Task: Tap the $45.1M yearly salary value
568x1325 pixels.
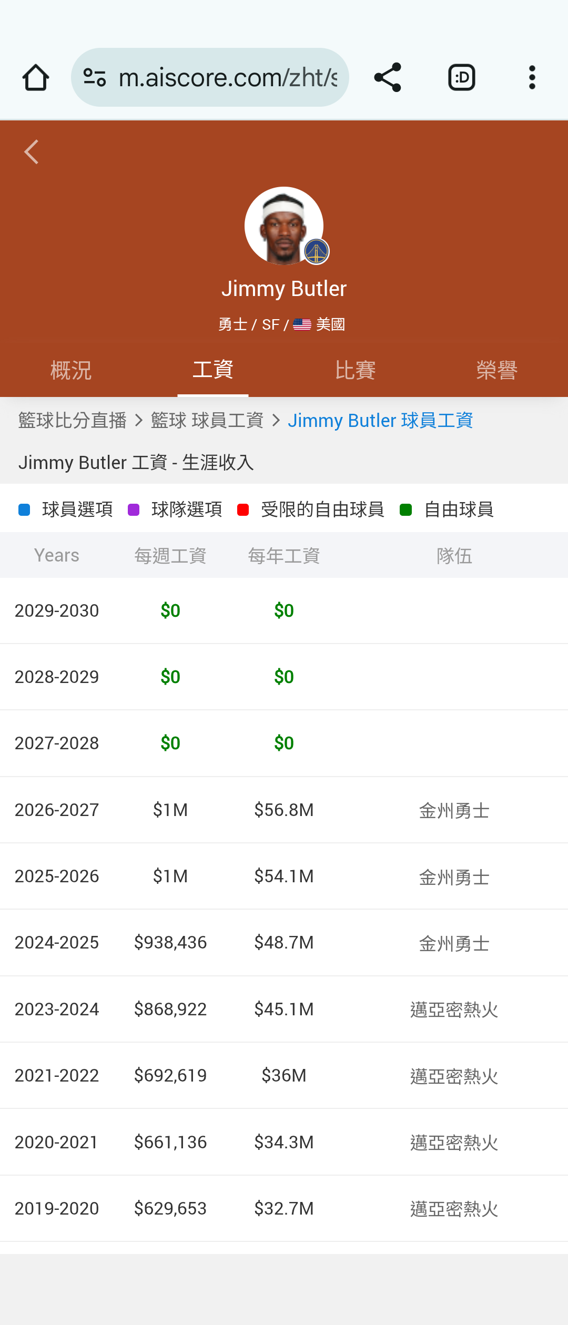Action: 284,1009
